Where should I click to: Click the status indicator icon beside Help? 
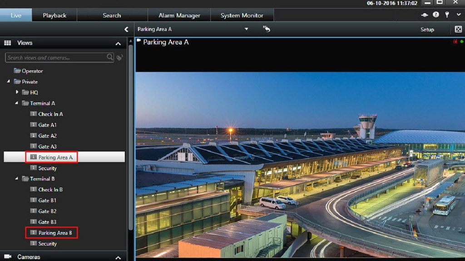click(x=425, y=15)
